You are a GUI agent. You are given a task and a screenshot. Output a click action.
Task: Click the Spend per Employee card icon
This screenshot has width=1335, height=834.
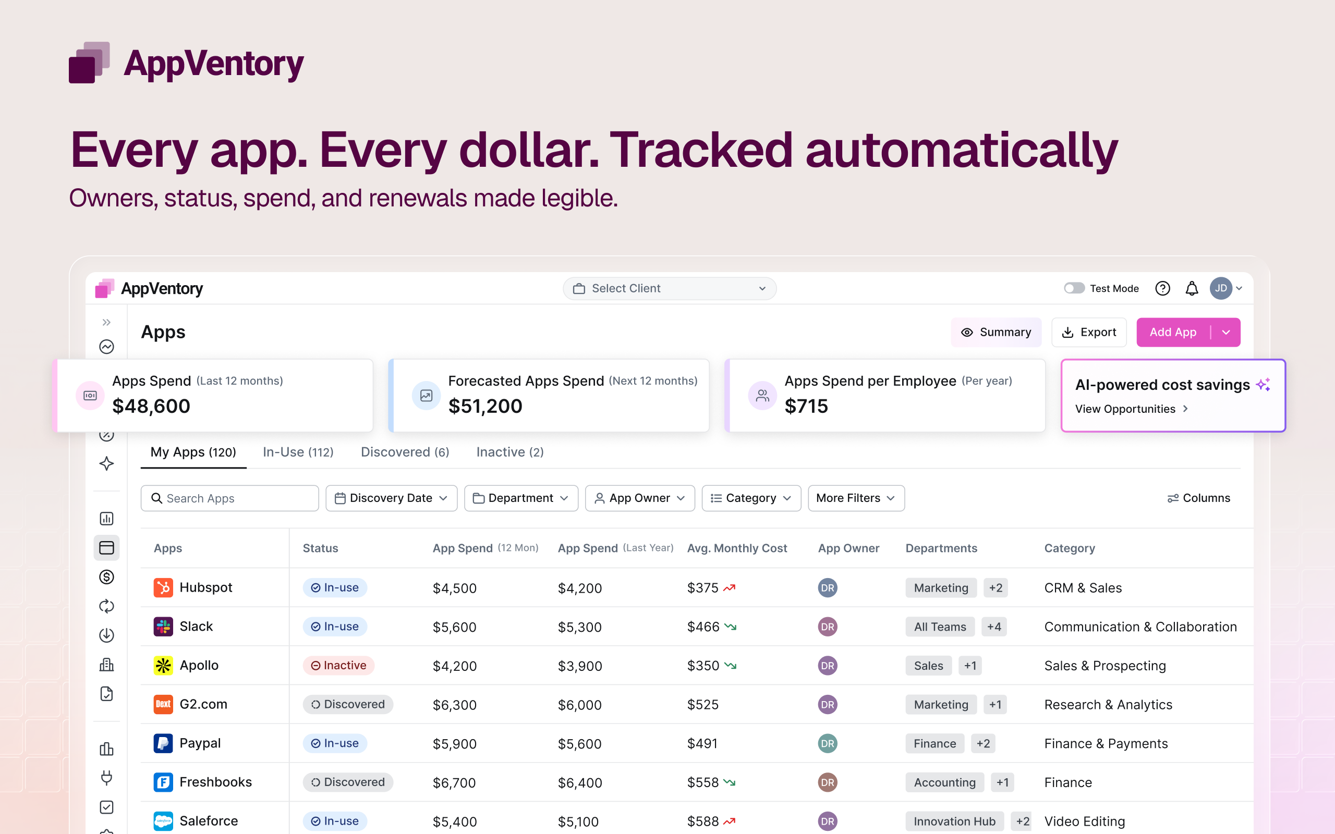point(762,396)
